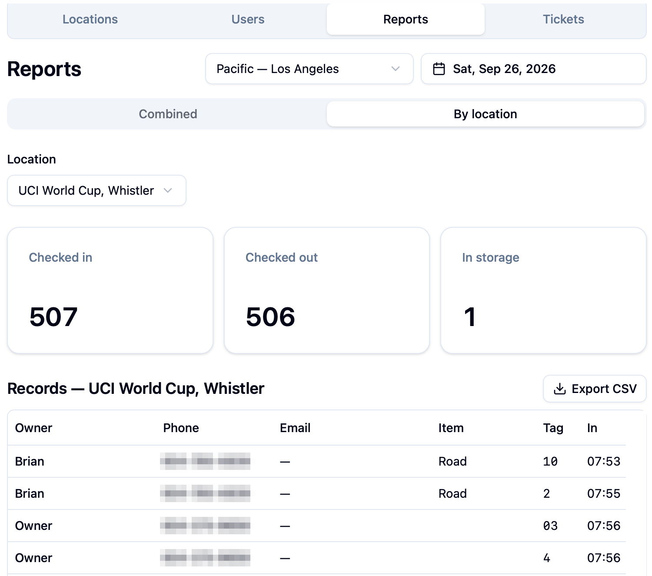Switch to the Users tab
This screenshot has height=576, width=652.
248,19
